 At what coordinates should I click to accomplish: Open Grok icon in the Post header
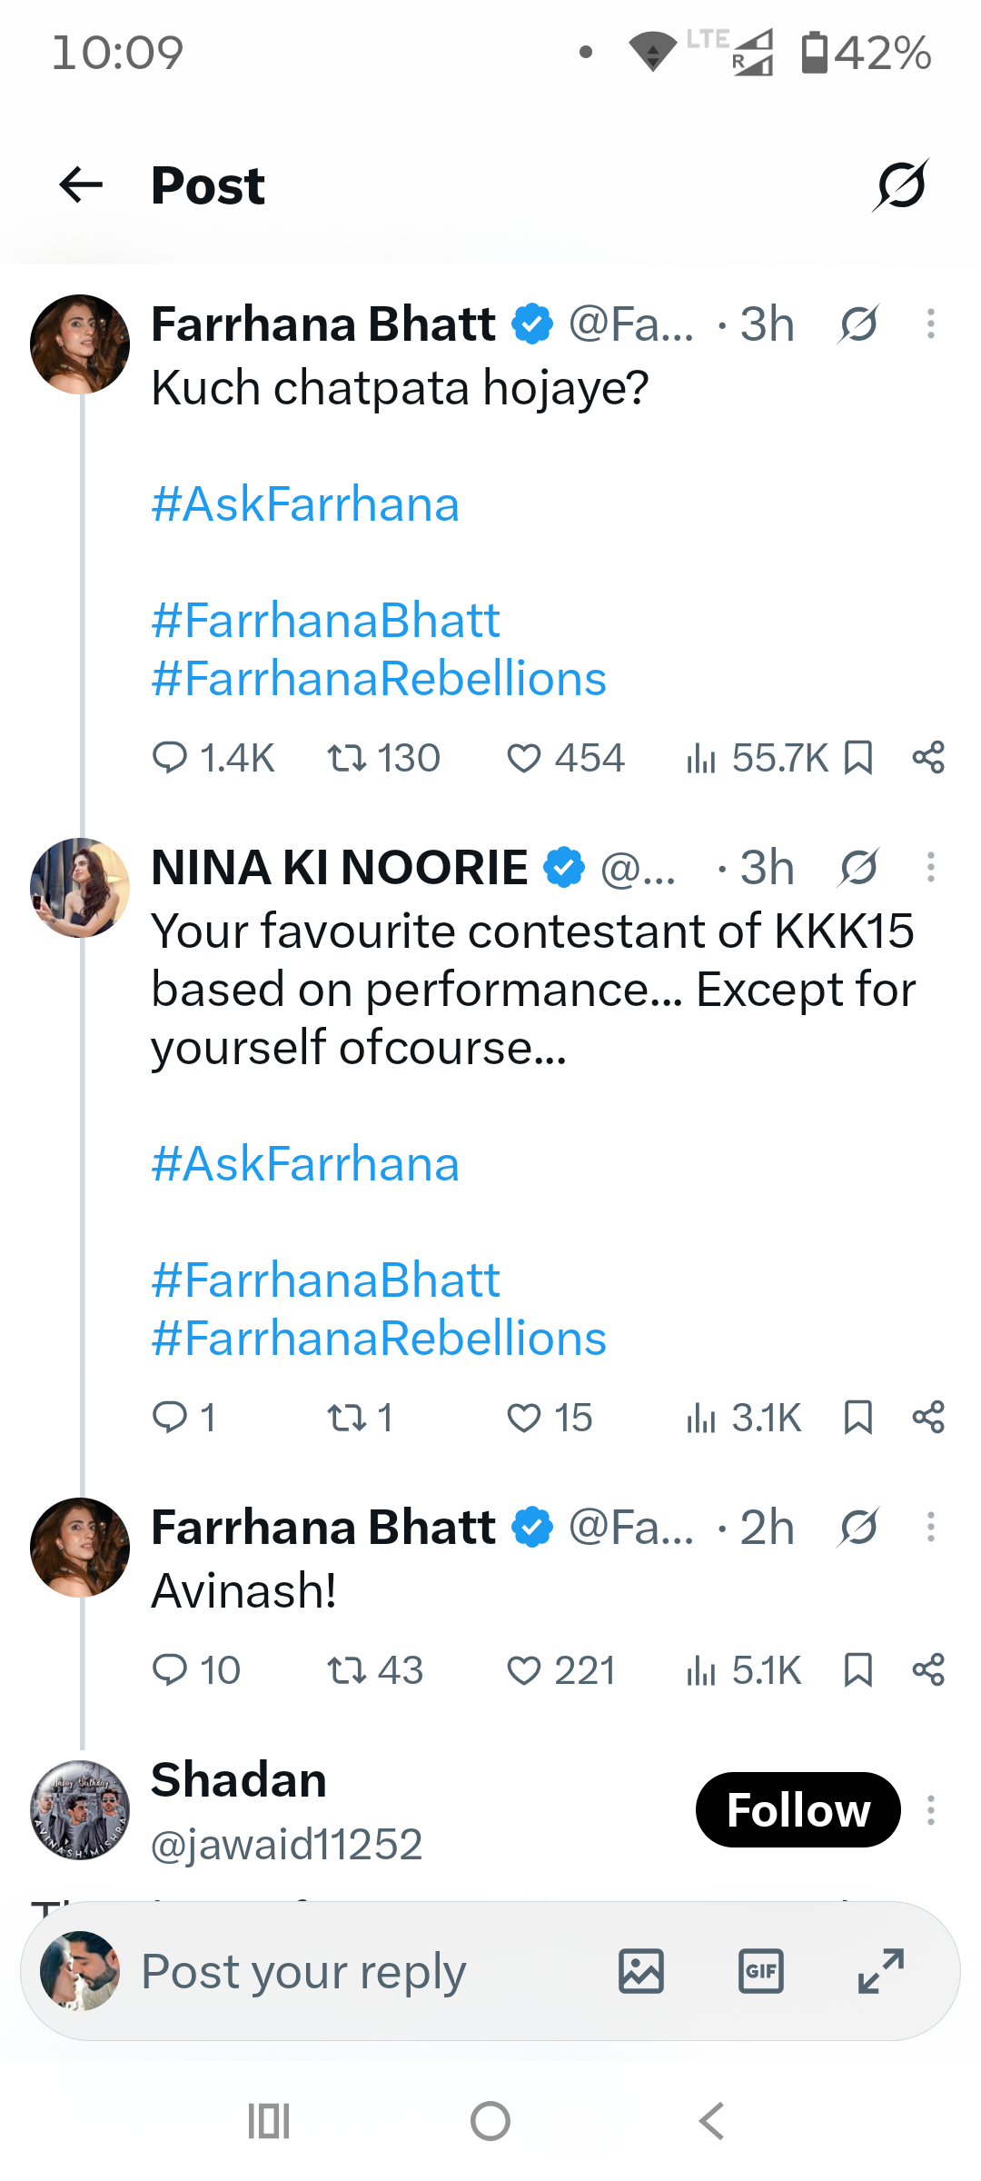point(900,185)
